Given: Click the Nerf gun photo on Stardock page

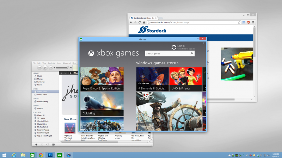Looking at the screenshot, I should 237,64.
